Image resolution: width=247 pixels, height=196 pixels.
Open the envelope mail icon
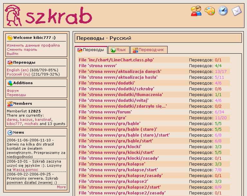[x=236, y=11]
